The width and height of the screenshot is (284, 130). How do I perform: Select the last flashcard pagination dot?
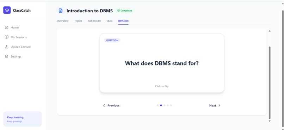coord(171,105)
